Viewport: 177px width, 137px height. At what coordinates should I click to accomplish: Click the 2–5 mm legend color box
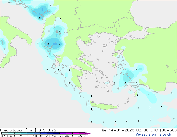[24, 133]
